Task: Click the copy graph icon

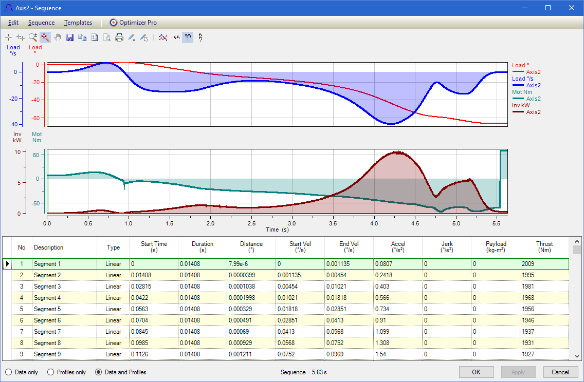Action: [82, 37]
